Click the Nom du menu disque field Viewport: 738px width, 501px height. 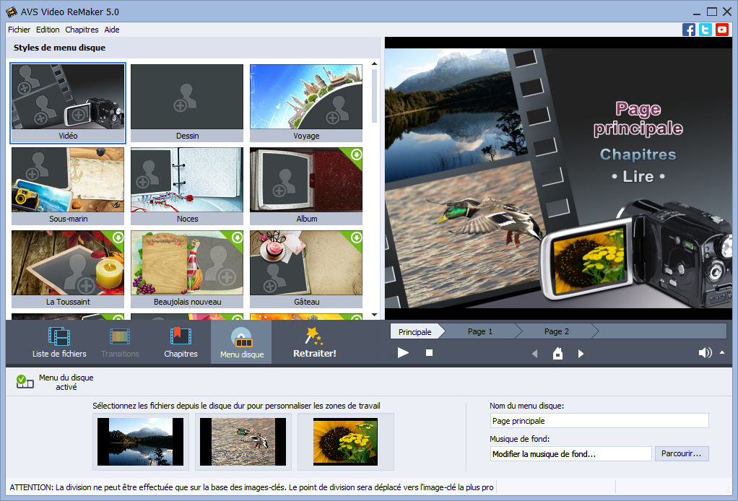(x=599, y=421)
